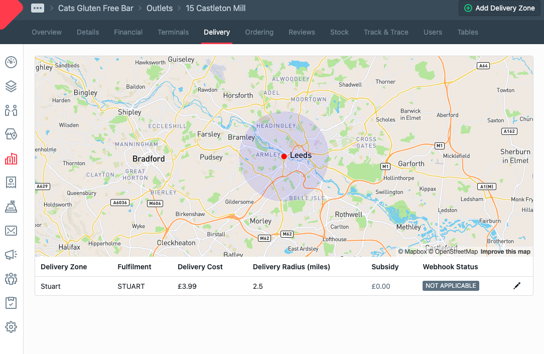
Task: Open the receipt sidebar icon
Action: (11, 183)
